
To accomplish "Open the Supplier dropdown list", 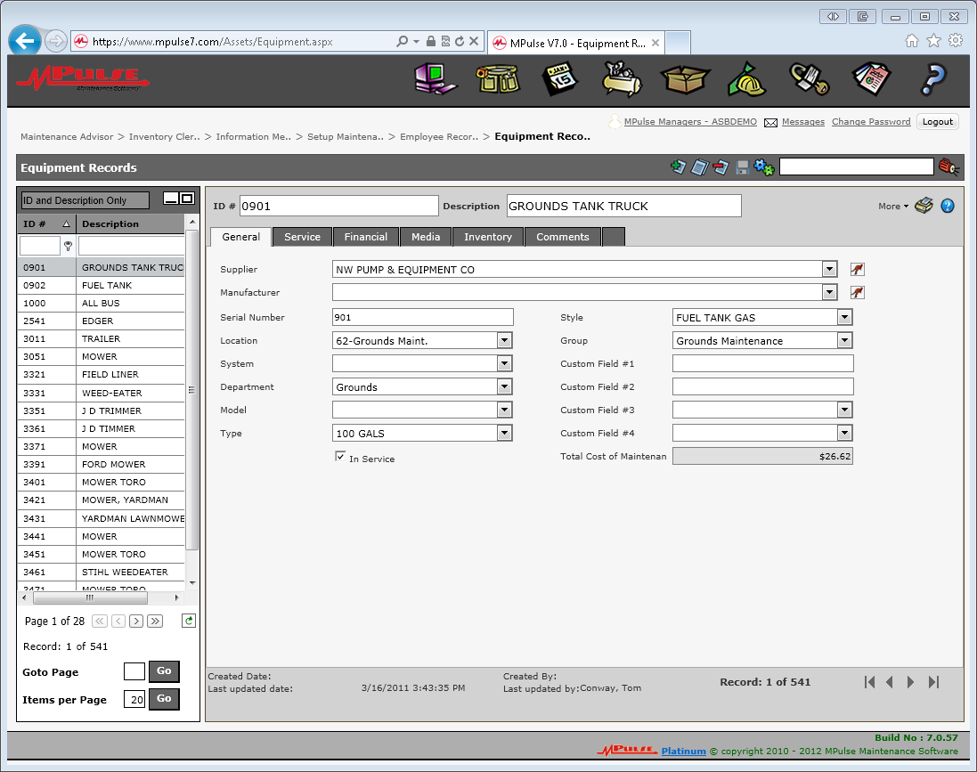I will (x=829, y=269).
